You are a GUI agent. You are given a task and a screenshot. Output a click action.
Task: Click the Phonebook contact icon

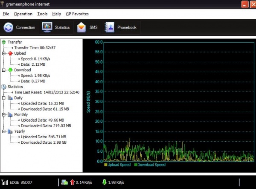tap(110, 27)
